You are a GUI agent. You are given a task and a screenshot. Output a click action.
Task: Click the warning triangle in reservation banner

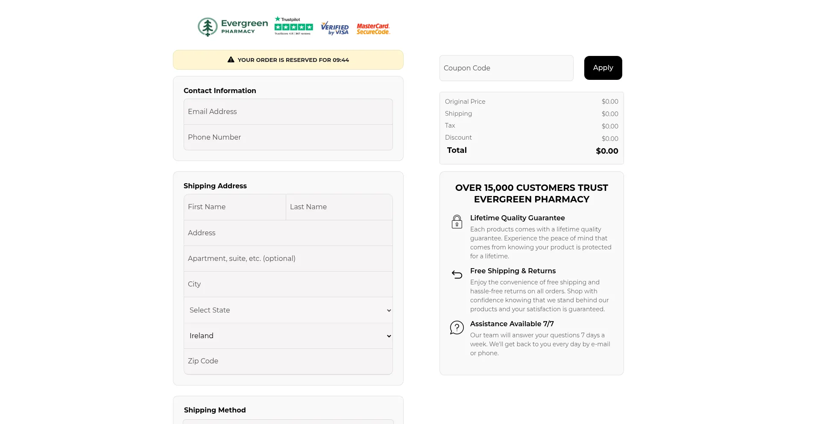pyautogui.click(x=231, y=60)
